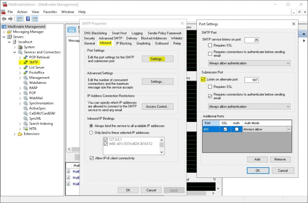The width and height of the screenshot is (308, 203).
Task: Click the Extensions icon in tree
Action: 20,134
